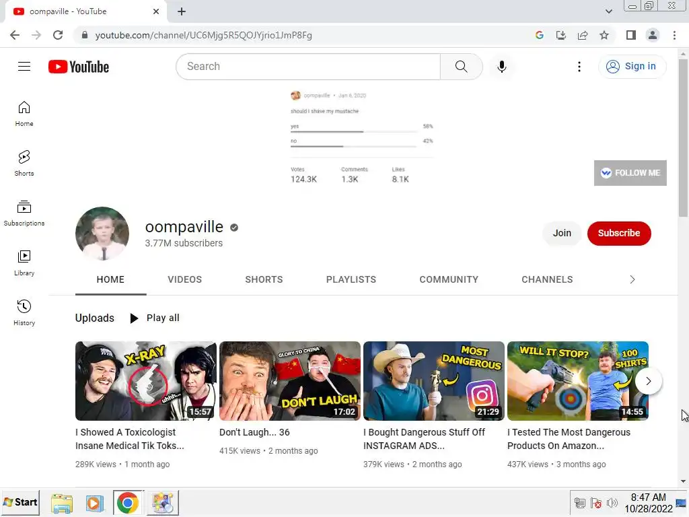Screen dimensions: 689x517
Task: Click the taskbar clock showing 8:47 AM
Action: coord(649,503)
